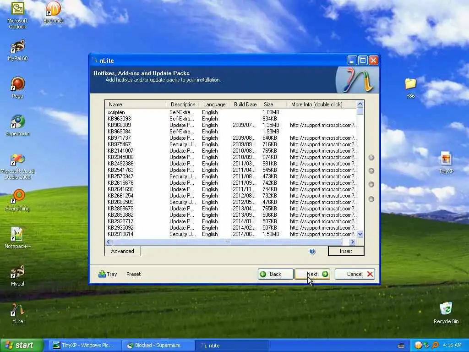Select the Notepad++ desktop shortcut
The width and height of the screenshot is (469, 352).
(x=18, y=238)
